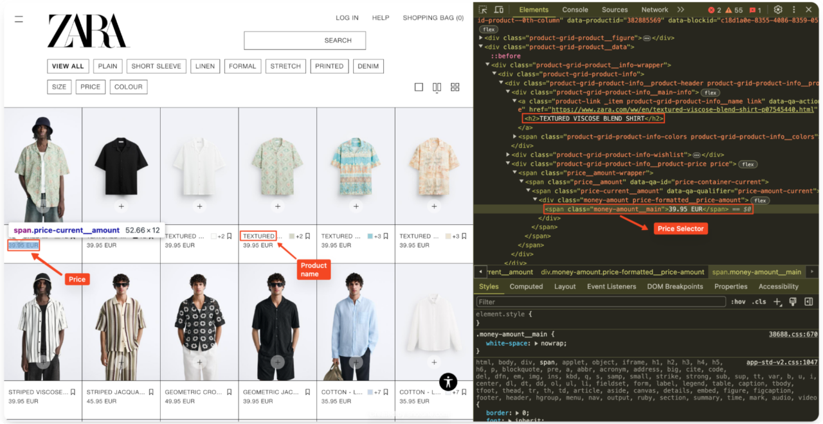Open the SHOPPING BAG (0) link
Viewport: 823px width, 424px height.
(433, 18)
